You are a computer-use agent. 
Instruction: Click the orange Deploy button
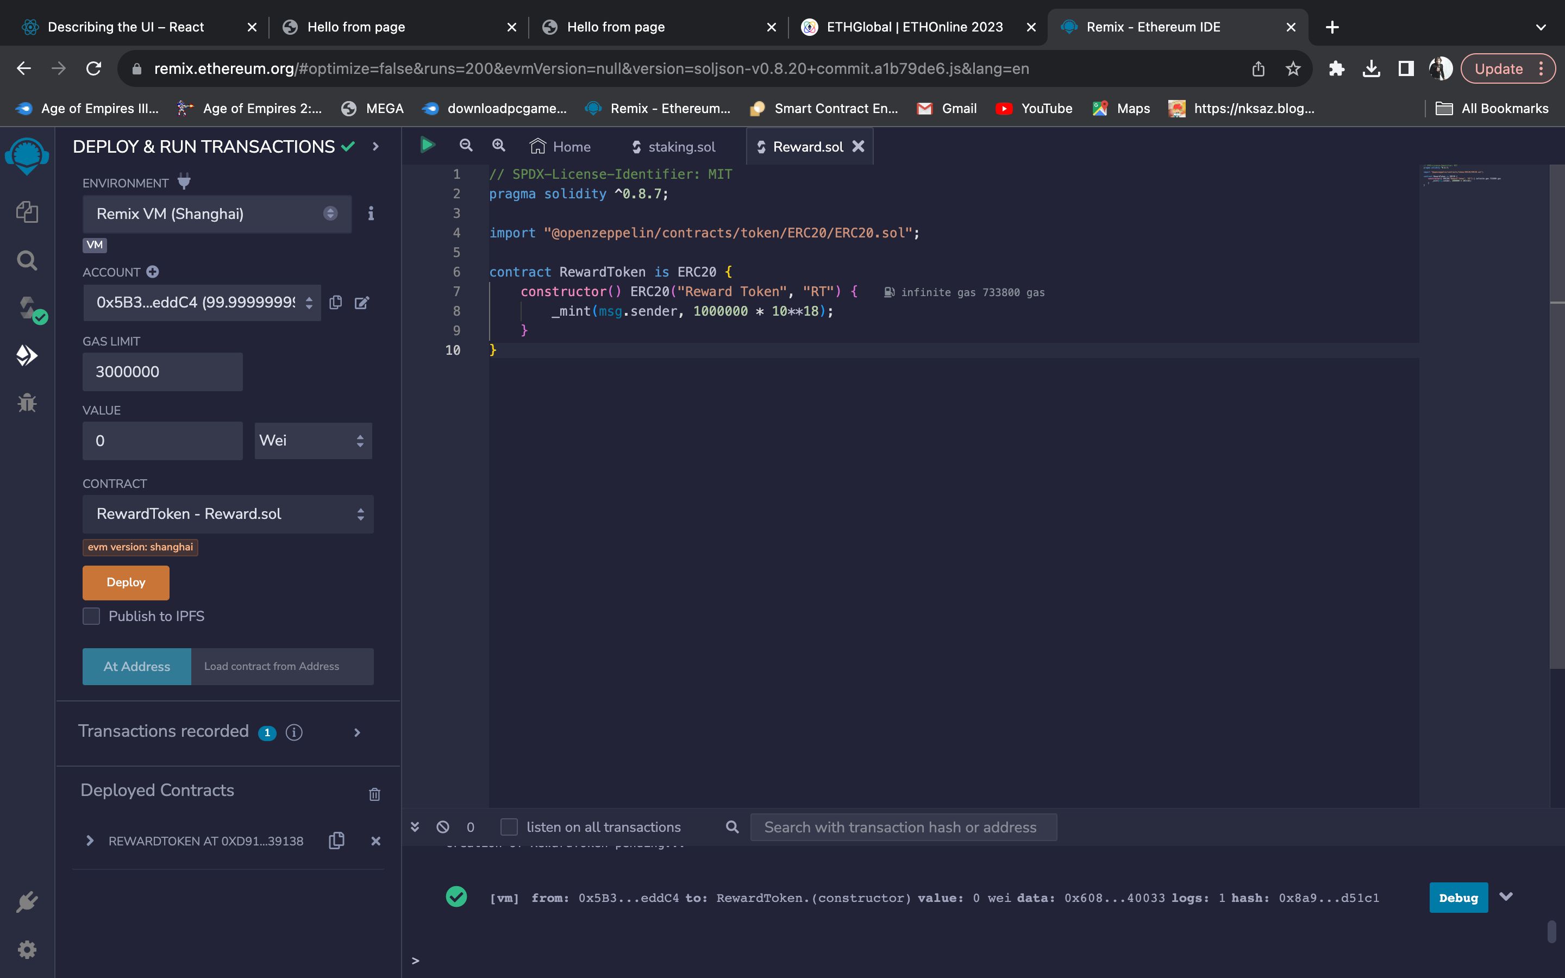pyautogui.click(x=126, y=582)
